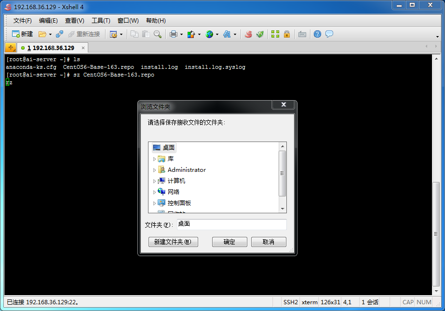Click the chat bubble feedback icon
The height and width of the screenshot is (311, 445).
[329, 34]
